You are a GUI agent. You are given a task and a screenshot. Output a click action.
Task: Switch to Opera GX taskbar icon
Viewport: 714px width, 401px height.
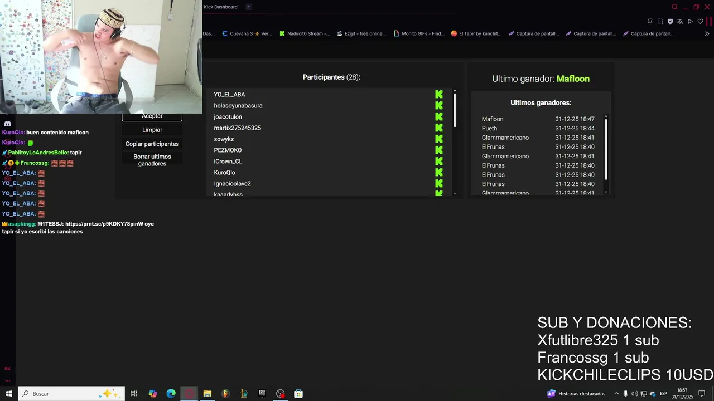[189, 394]
